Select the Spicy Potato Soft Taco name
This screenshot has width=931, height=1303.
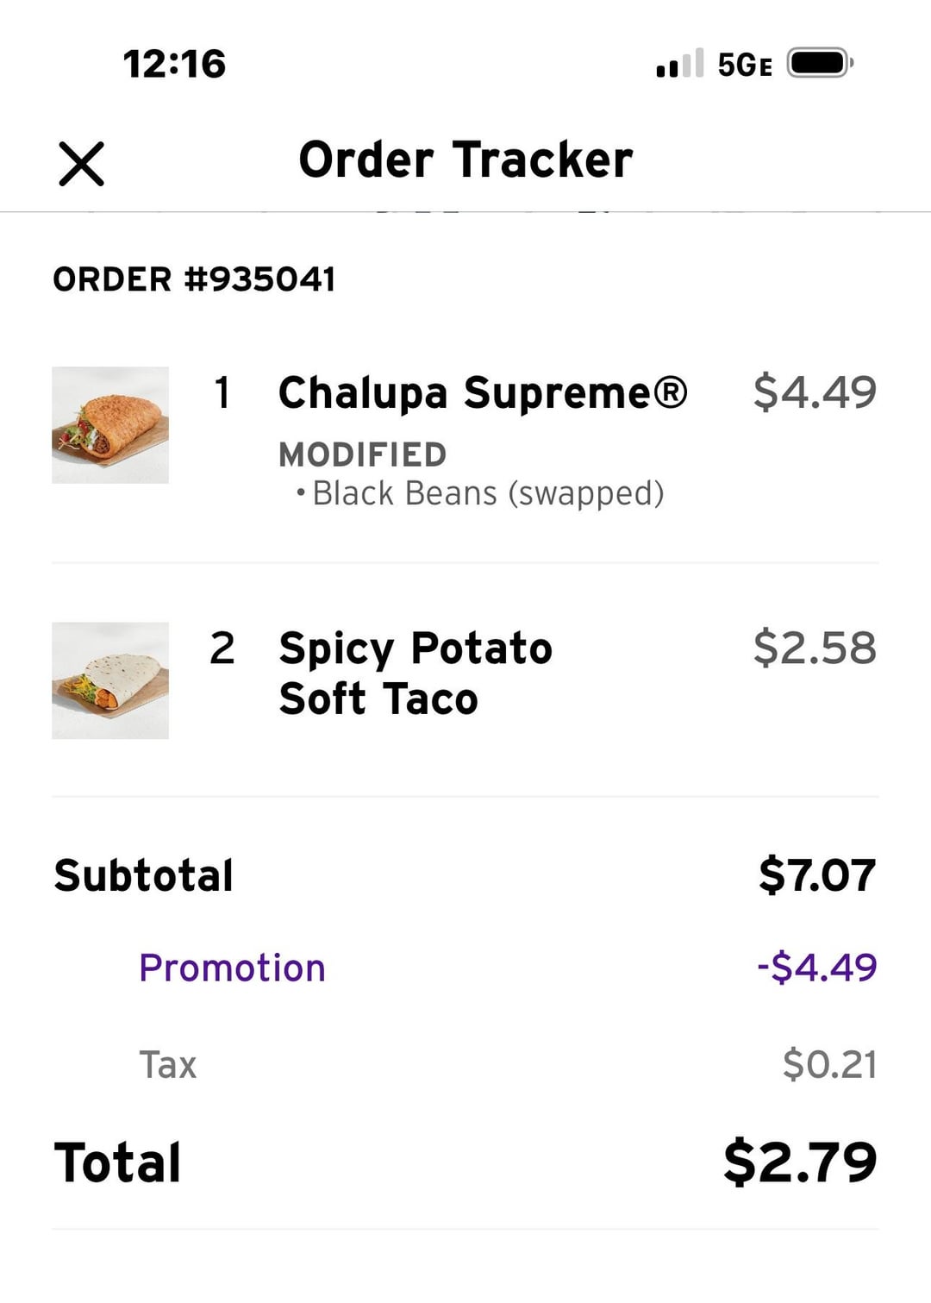[416, 673]
